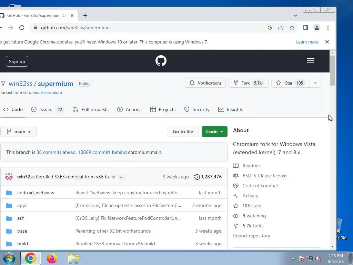Click the page vertical scrollbar thumb
The image size is (353, 265).
click(333, 70)
